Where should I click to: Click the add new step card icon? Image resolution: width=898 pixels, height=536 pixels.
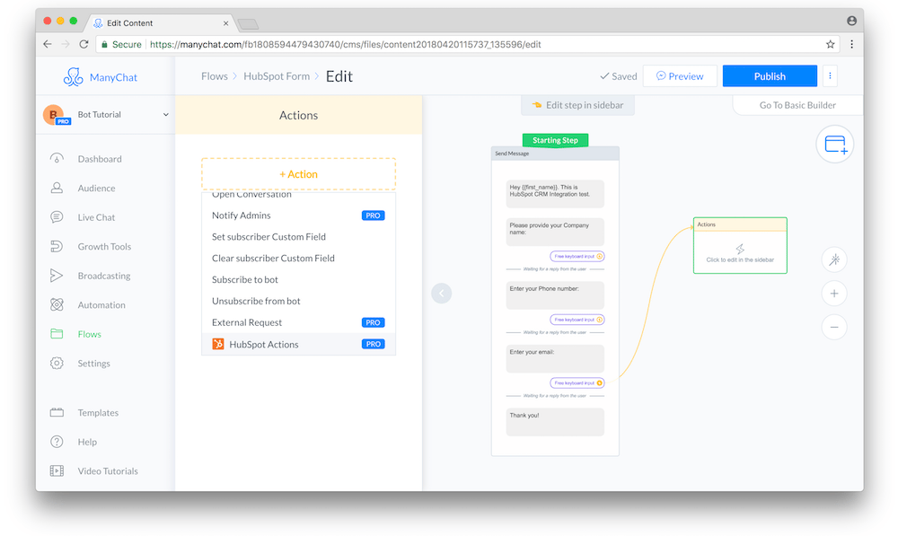[x=835, y=145]
